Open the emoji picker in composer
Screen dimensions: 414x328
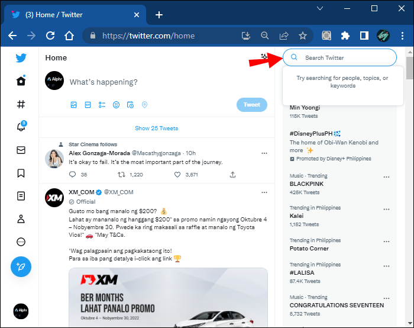click(116, 105)
